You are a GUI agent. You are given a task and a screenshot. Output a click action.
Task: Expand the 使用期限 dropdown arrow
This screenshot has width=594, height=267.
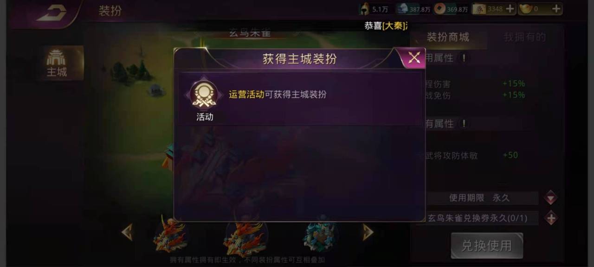point(551,198)
